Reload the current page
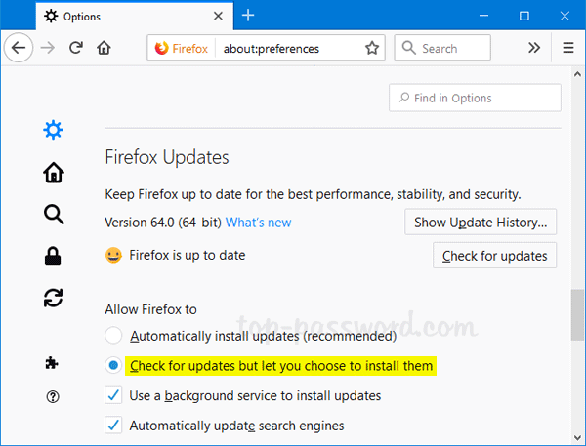Screen dimensions: 586x446 click(76, 48)
